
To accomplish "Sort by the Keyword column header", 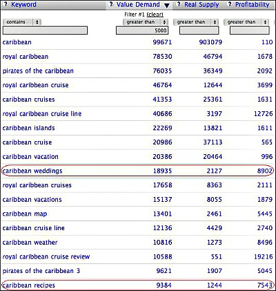I will (x=23, y=5).
